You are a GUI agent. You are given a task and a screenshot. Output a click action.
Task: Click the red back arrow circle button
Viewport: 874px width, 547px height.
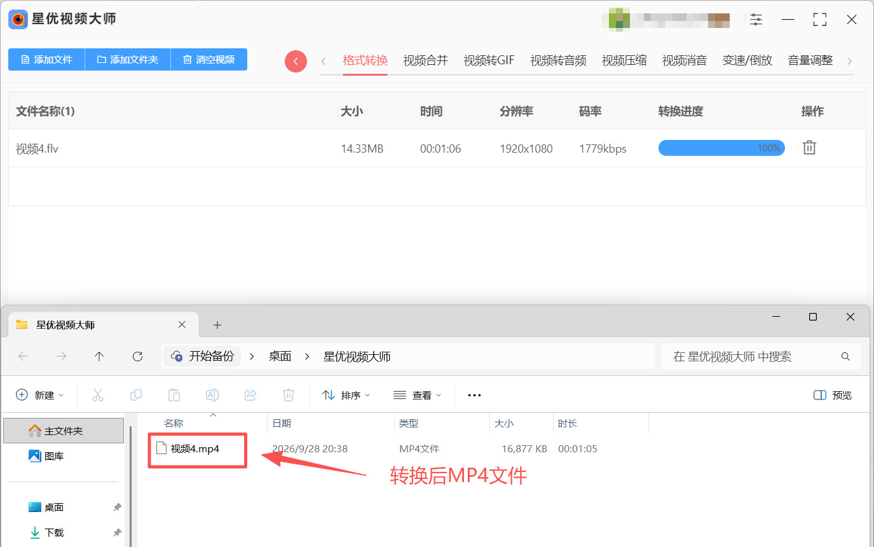tap(296, 61)
